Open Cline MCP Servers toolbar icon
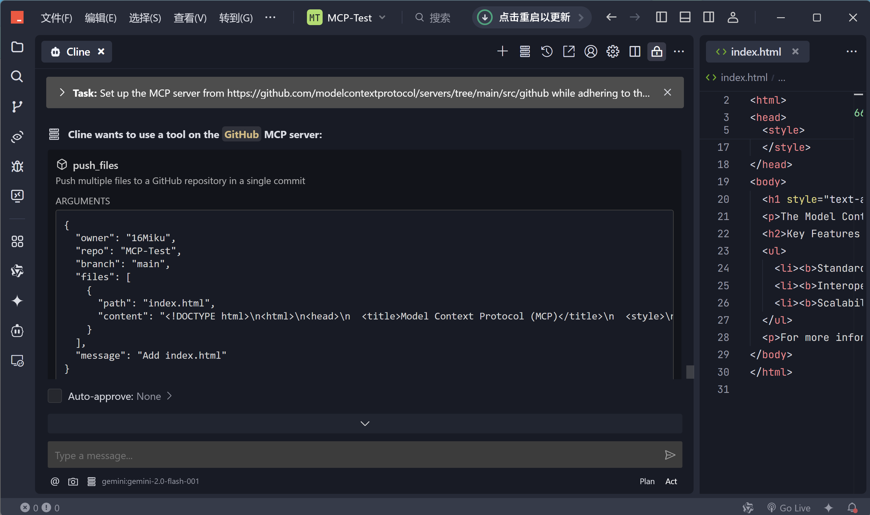Viewport: 870px width, 515px height. coord(525,52)
